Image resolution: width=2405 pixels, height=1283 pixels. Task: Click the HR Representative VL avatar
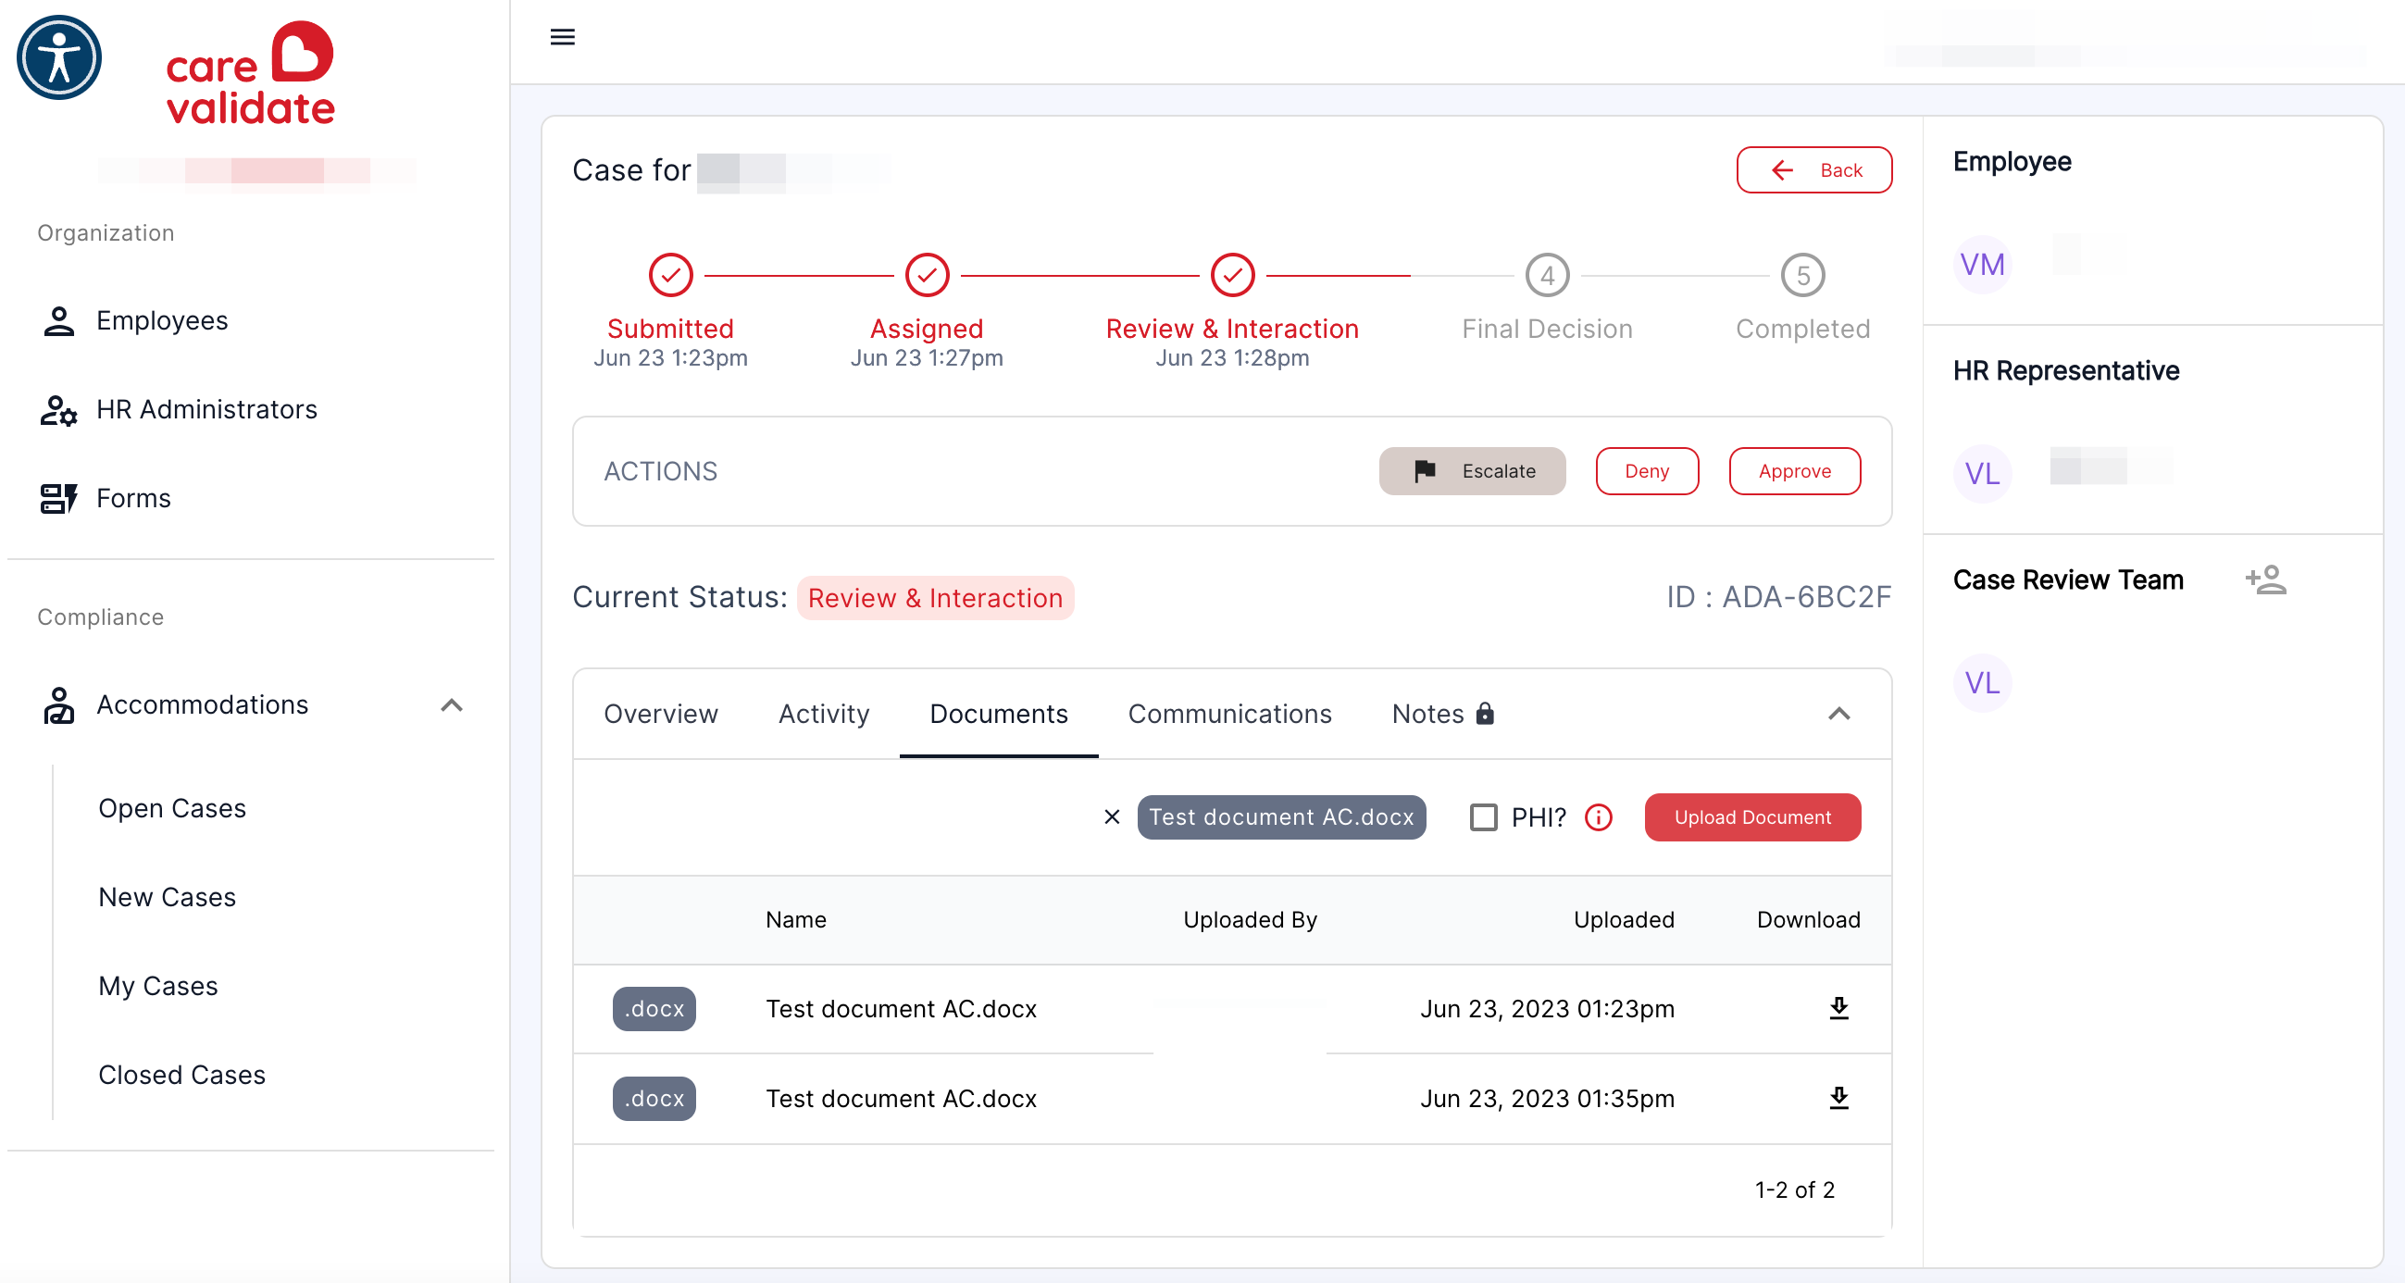pos(1981,473)
